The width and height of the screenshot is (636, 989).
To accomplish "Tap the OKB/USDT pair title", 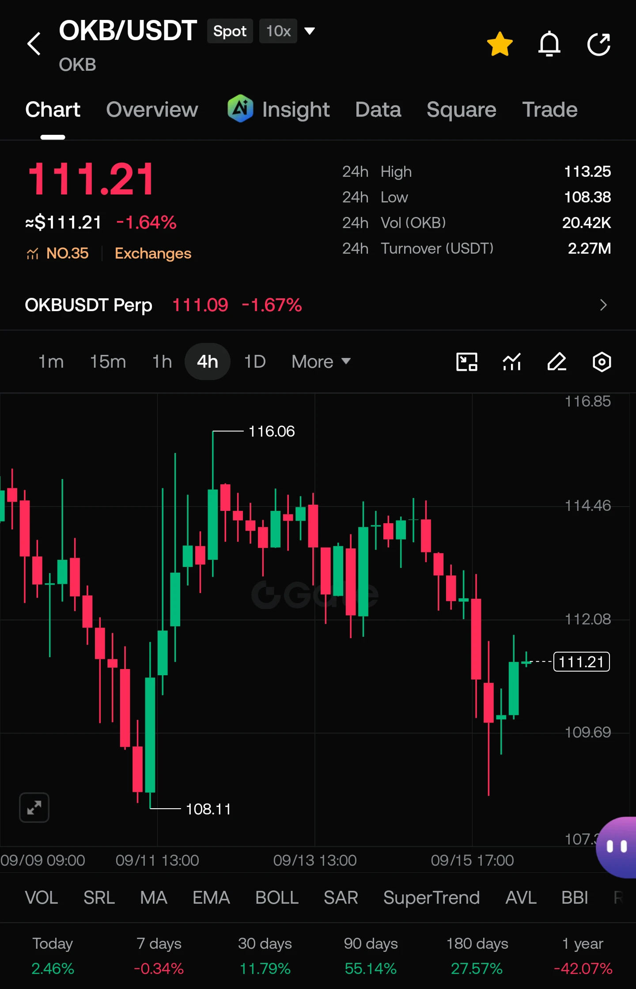I will point(128,31).
